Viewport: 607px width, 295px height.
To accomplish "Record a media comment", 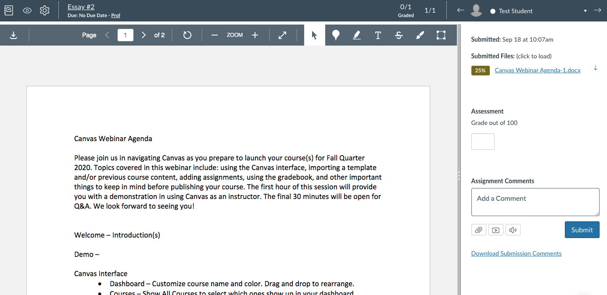I will [x=496, y=229].
